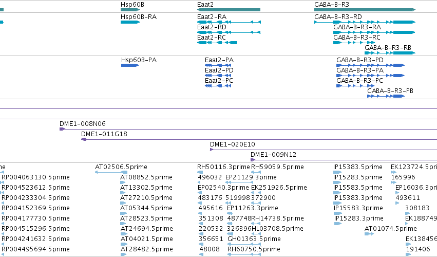Open EST EP11263.3prime

pyautogui.click(x=253, y=208)
